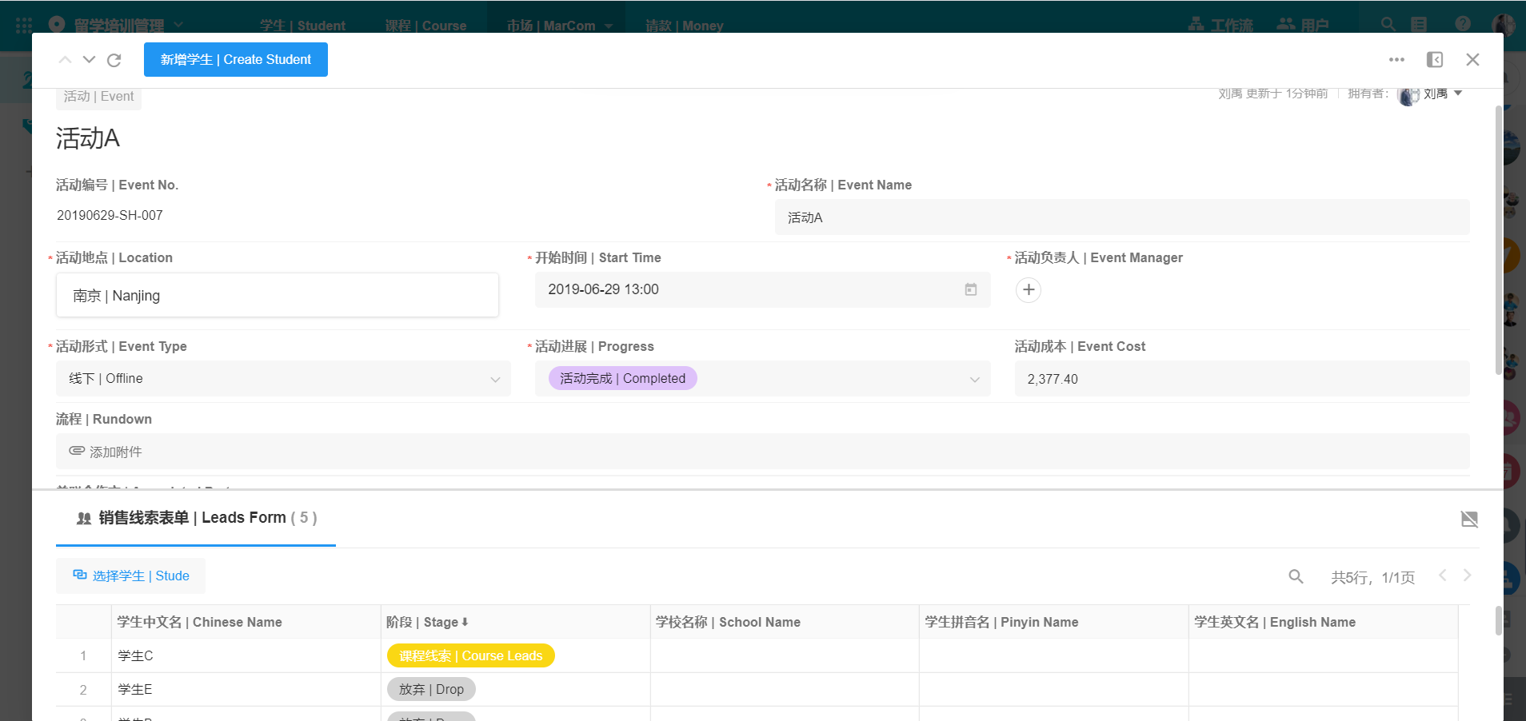Image resolution: width=1526 pixels, height=721 pixels.
Task: Open the owner 刘禹 dropdown
Action: pos(1457,94)
